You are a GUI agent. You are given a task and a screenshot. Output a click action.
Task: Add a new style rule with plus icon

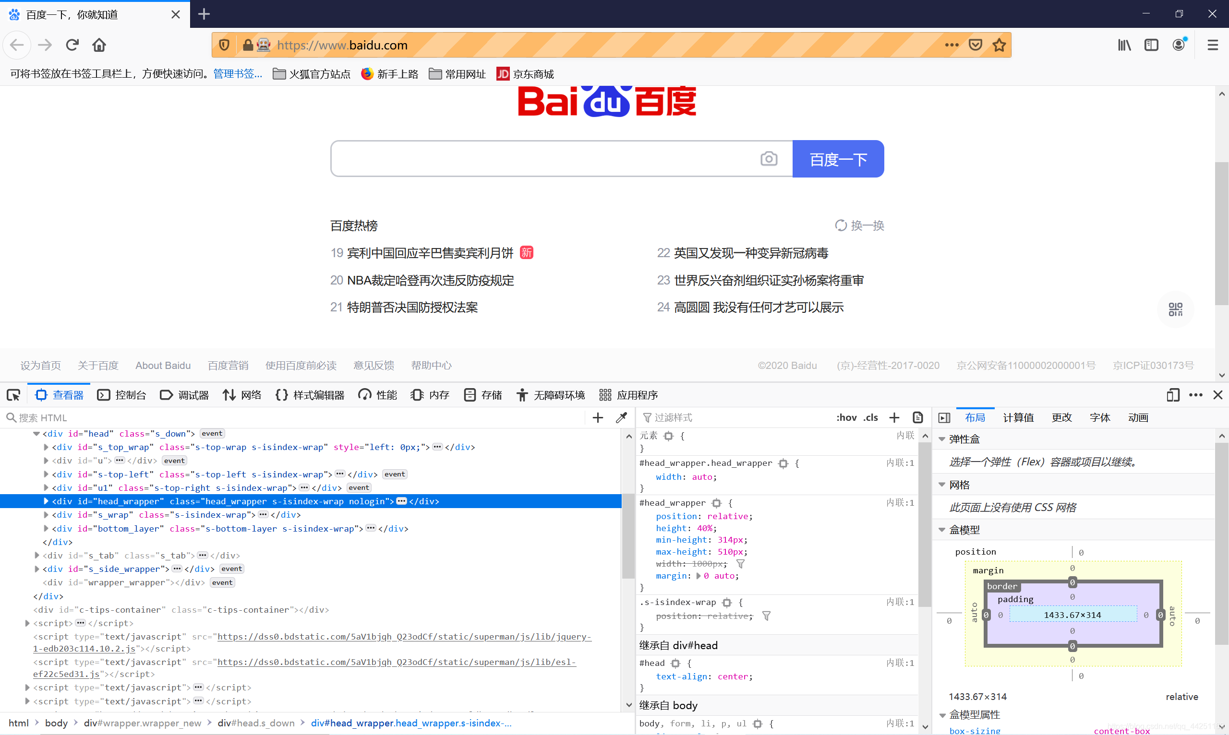click(x=894, y=417)
